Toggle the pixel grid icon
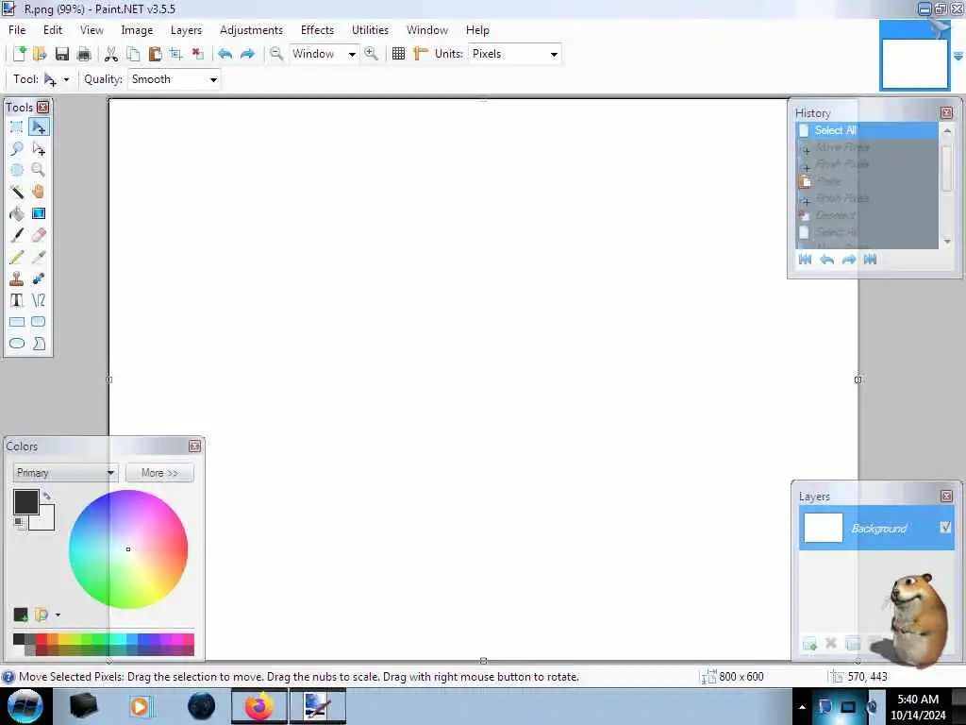The width and height of the screenshot is (966, 725). (x=399, y=54)
